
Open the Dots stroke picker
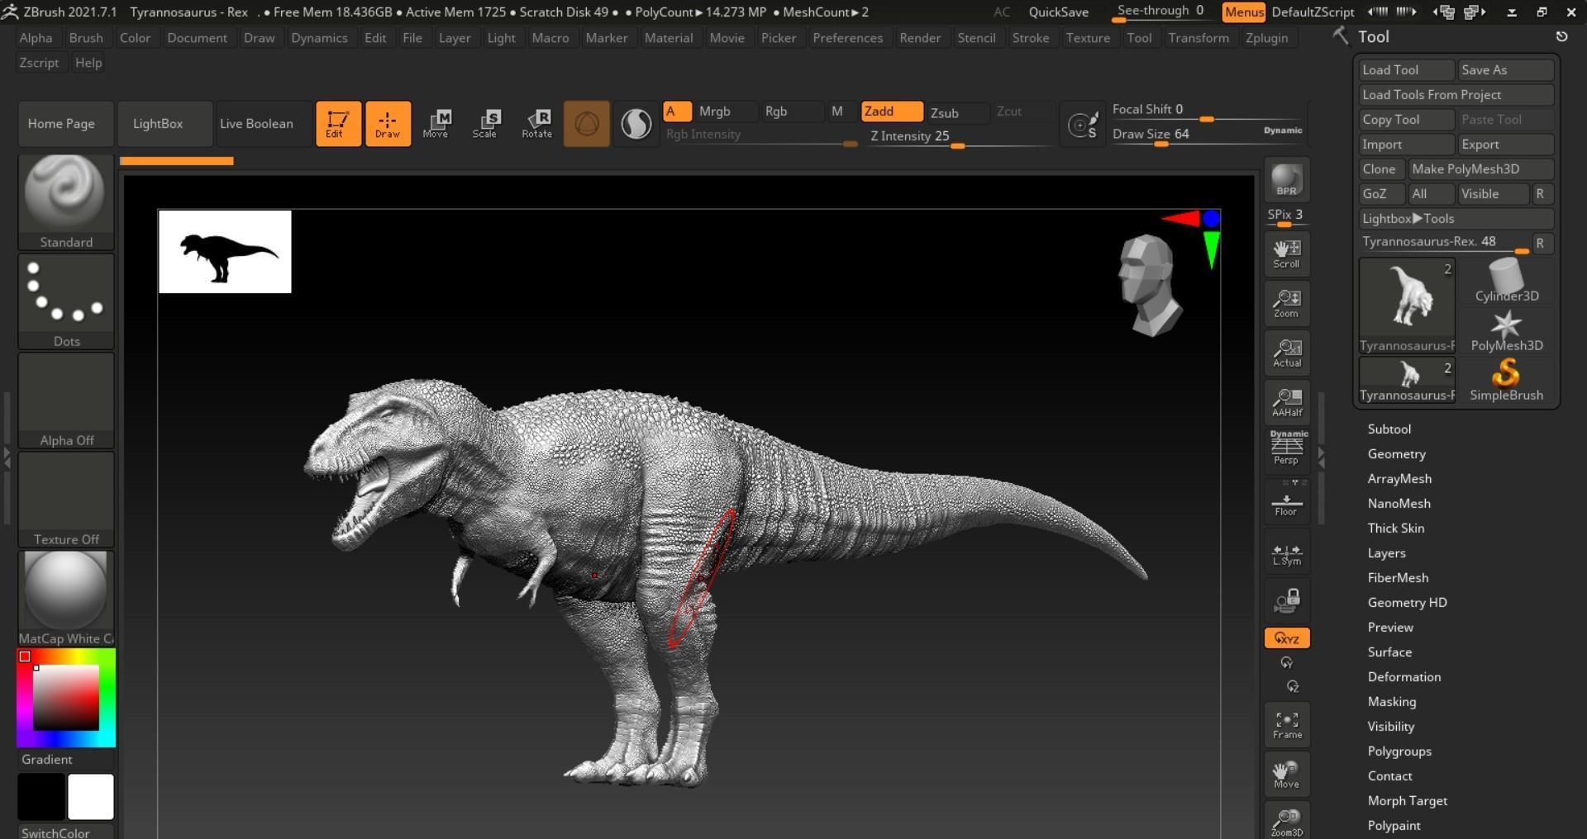pos(66,301)
